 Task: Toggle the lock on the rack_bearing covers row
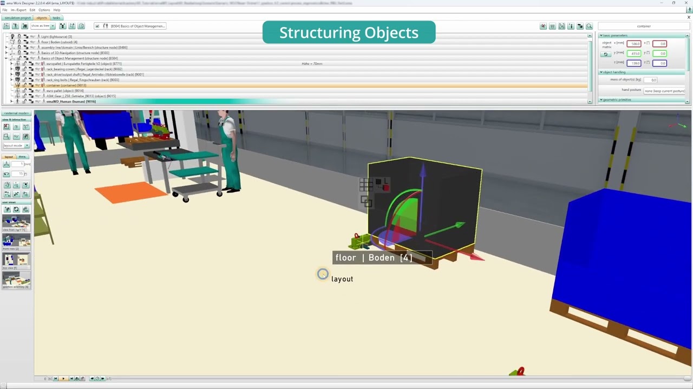click(x=24, y=69)
